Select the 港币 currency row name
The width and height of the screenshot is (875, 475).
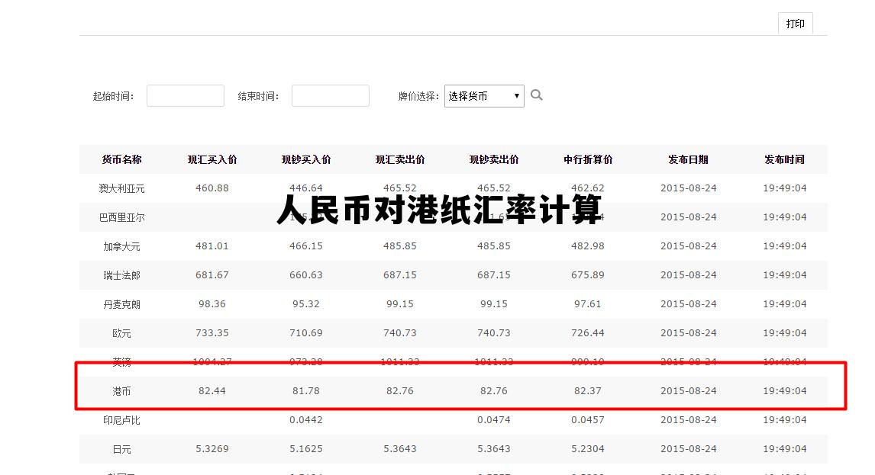122,391
